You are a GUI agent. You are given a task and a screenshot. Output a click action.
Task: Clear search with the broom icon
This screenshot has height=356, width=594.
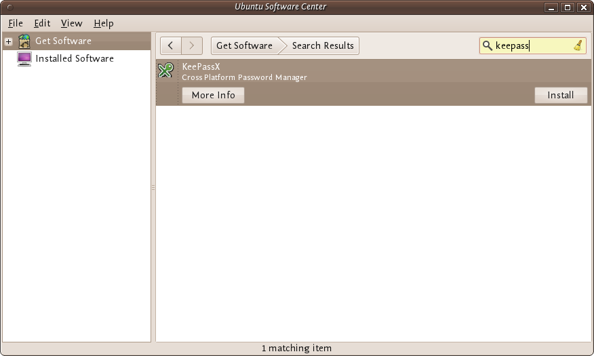pos(578,45)
